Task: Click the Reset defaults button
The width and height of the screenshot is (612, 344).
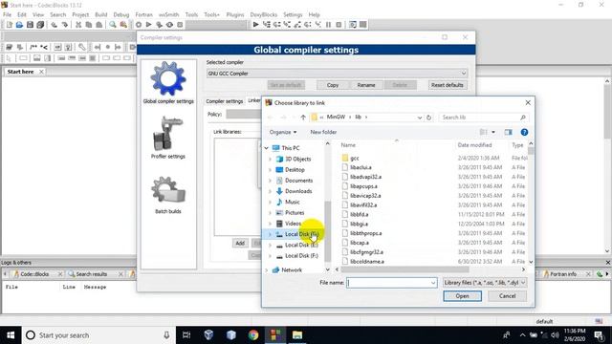Action: [x=447, y=85]
